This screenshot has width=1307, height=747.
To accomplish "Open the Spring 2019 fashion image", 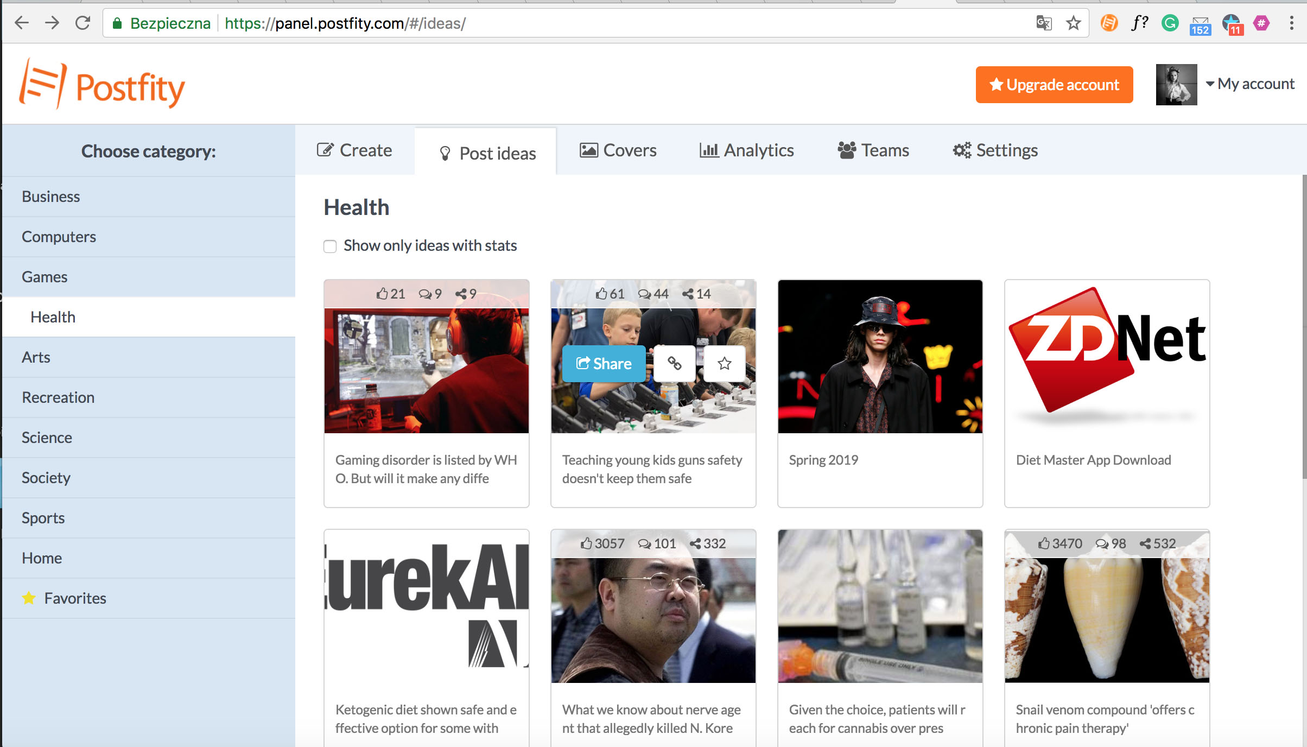I will click(x=880, y=357).
